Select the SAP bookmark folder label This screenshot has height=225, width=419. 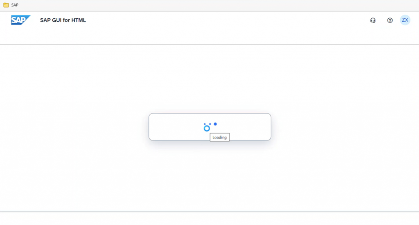coord(15,5)
